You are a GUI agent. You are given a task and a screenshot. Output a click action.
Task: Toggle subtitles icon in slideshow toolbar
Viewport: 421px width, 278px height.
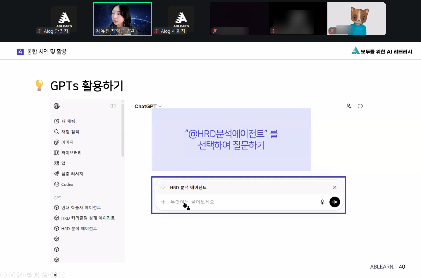(x=45, y=275)
